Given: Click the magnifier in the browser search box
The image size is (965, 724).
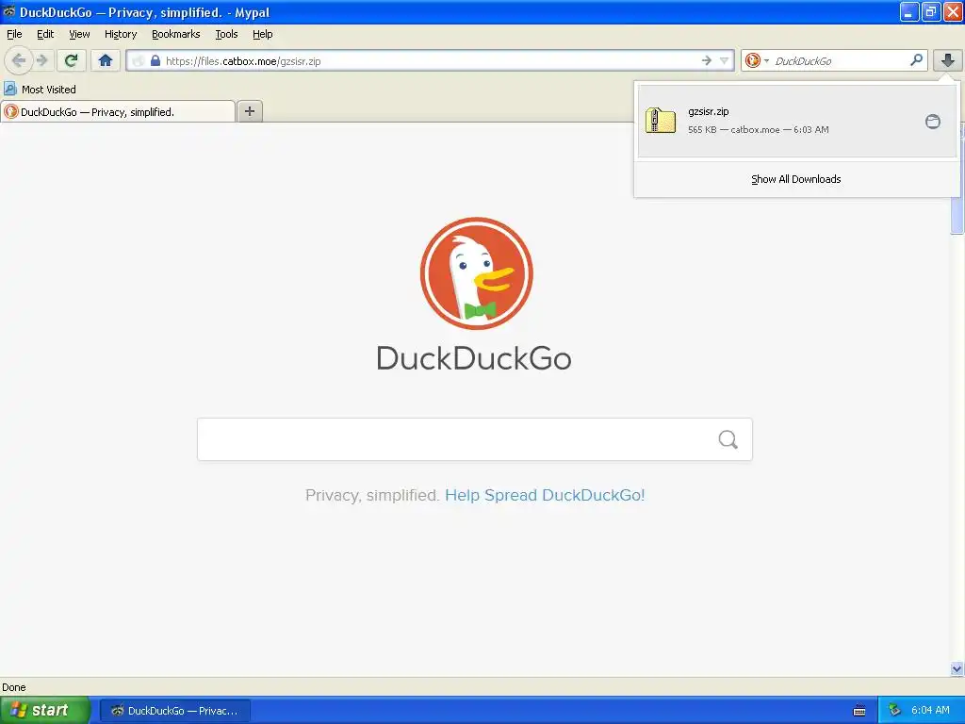Looking at the screenshot, I should [916, 59].
